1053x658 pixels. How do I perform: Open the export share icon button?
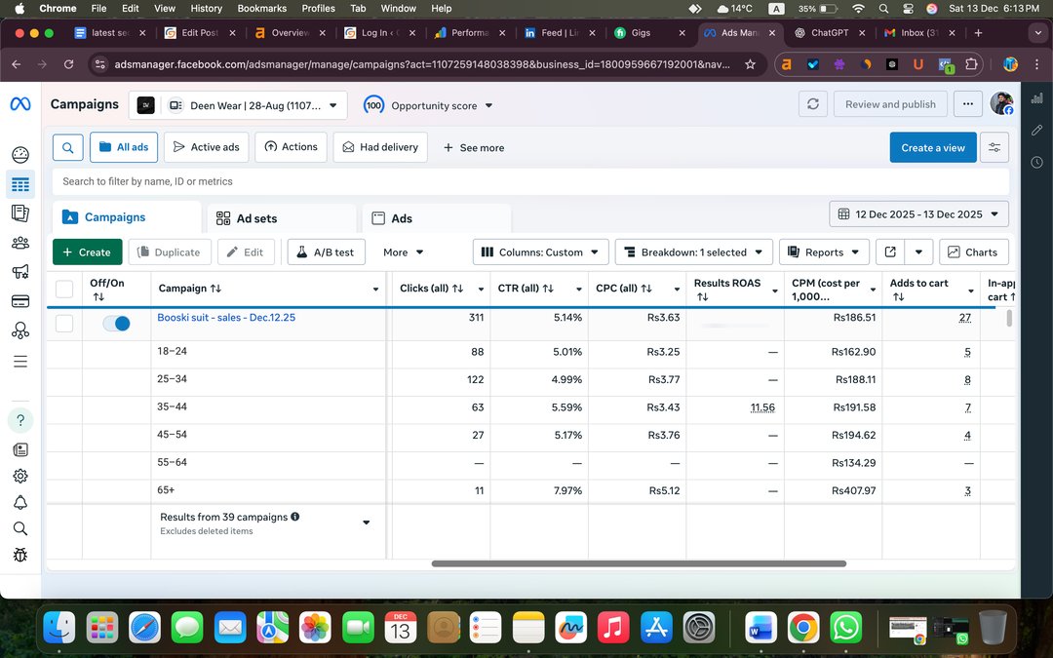pyautogui.click(x=889, y=252)
